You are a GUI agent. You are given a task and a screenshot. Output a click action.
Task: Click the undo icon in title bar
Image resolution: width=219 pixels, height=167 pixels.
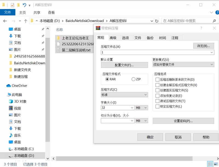pos(24,5)
